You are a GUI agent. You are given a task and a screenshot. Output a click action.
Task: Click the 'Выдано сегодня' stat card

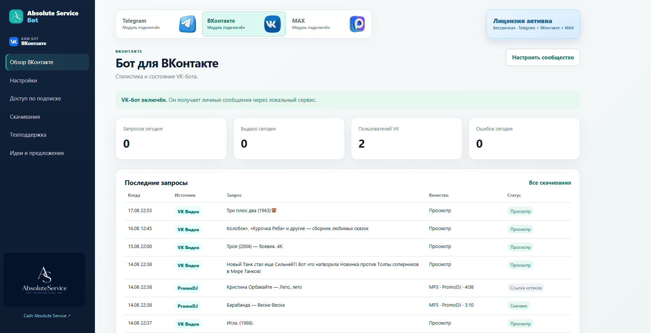[x=289, y=138]
